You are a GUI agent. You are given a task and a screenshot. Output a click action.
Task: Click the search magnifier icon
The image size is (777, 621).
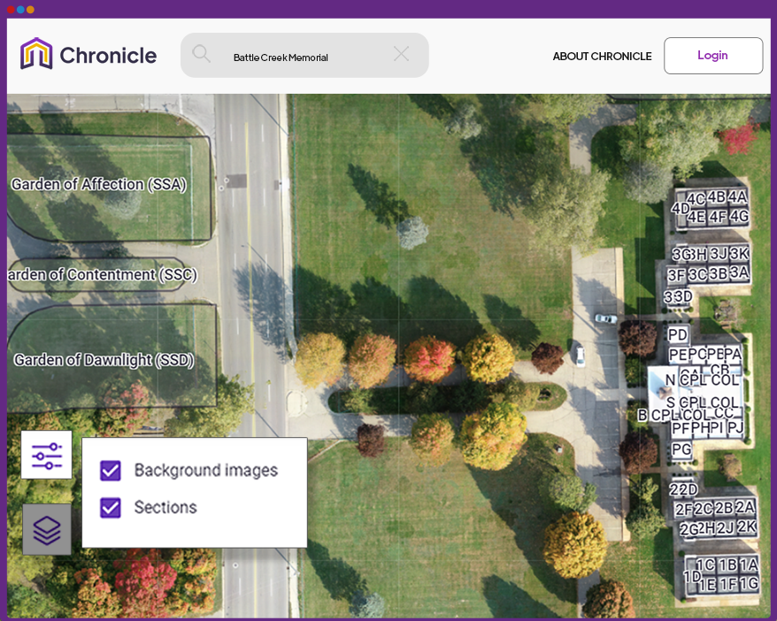point(202,54)
